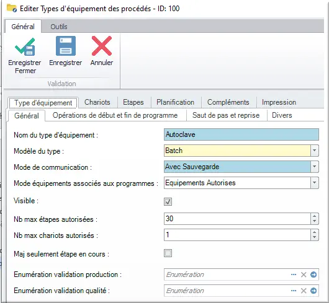Image resolution: width=329 pixels, height=303 pixels.
Task: Click the Enregistrer floppy disk icon
Action: click(66, 46)
